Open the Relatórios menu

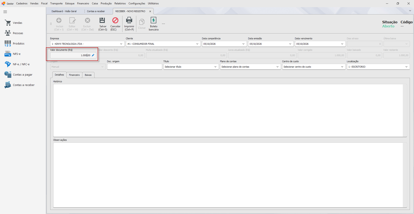[x=120, y=3]
